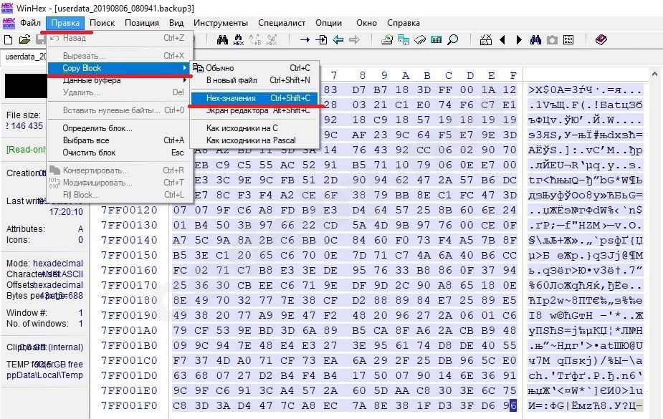Viewport: 663px width, 419px height.
Task: Click the Clipboard info line in sidebar
Action: [45, 347]
